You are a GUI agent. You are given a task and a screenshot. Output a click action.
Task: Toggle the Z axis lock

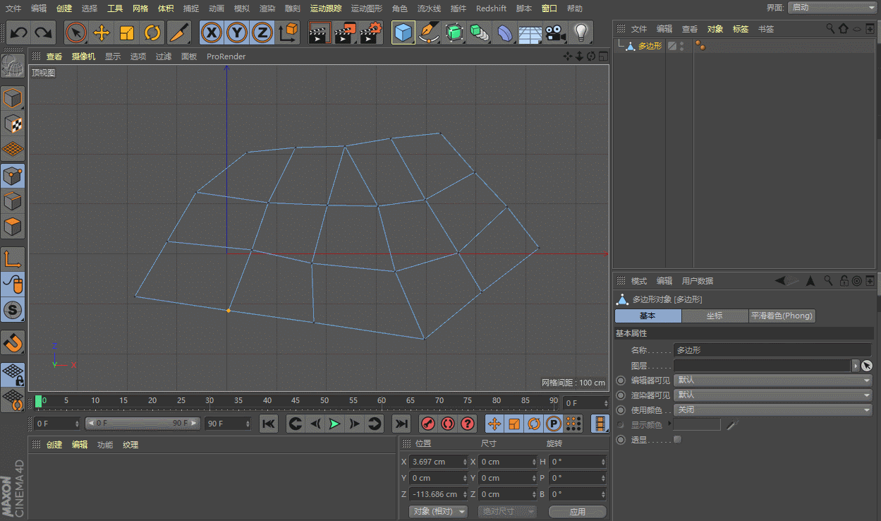point(262,33)
